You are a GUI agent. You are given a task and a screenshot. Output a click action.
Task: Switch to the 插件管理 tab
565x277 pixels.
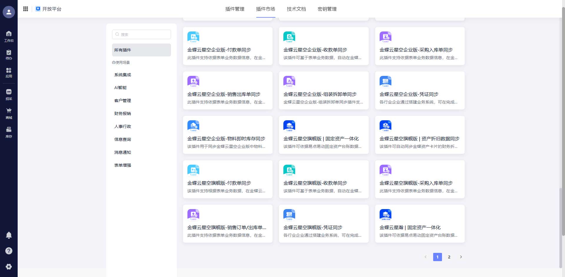pyautogui.click(x=235, y=9)
